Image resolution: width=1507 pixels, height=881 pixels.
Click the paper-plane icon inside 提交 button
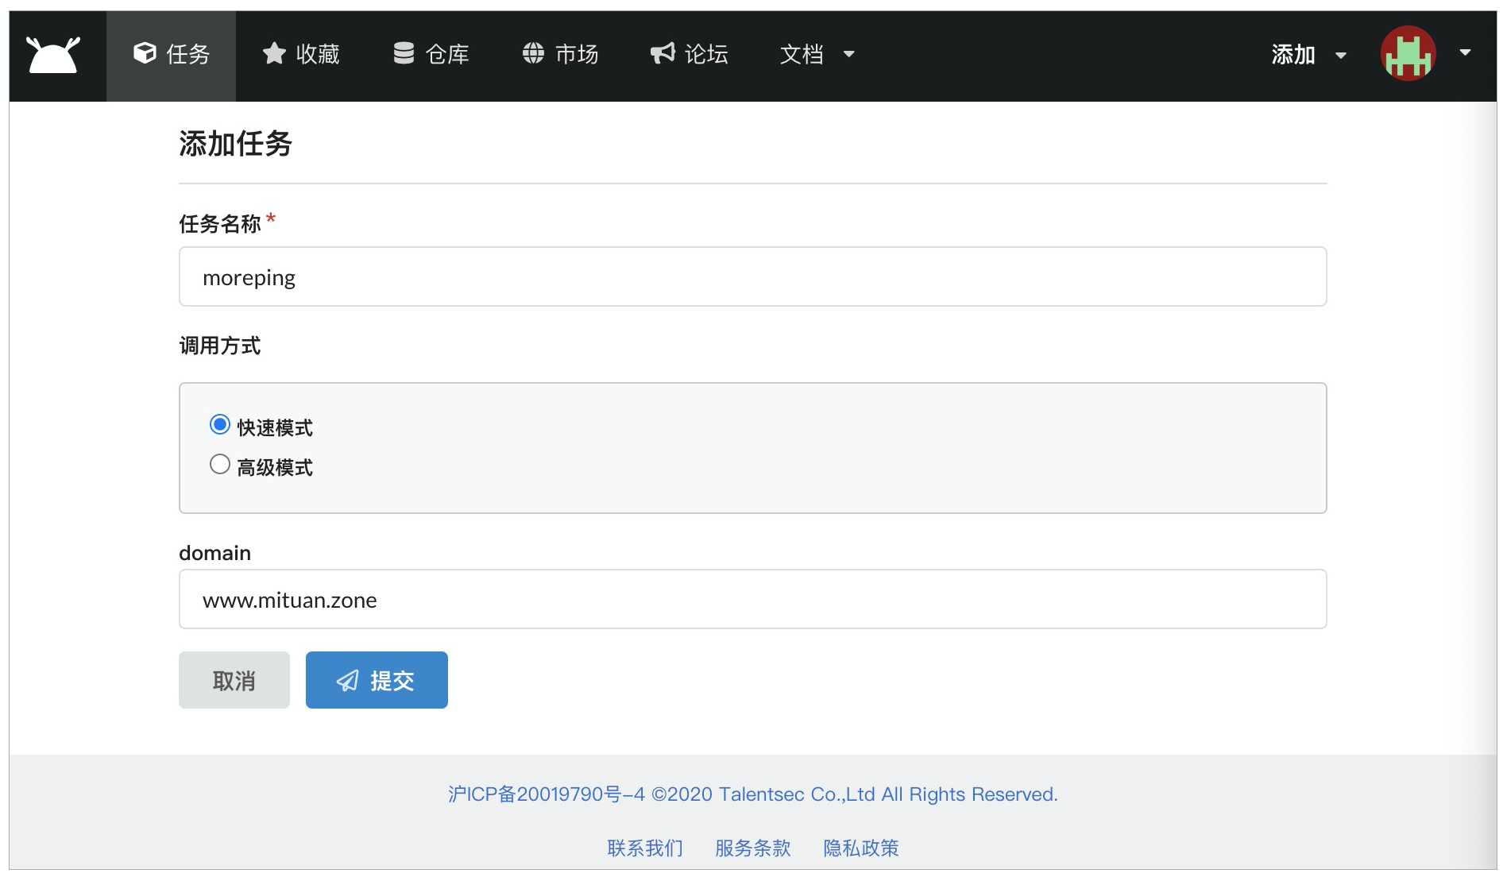tap(347, 680)
